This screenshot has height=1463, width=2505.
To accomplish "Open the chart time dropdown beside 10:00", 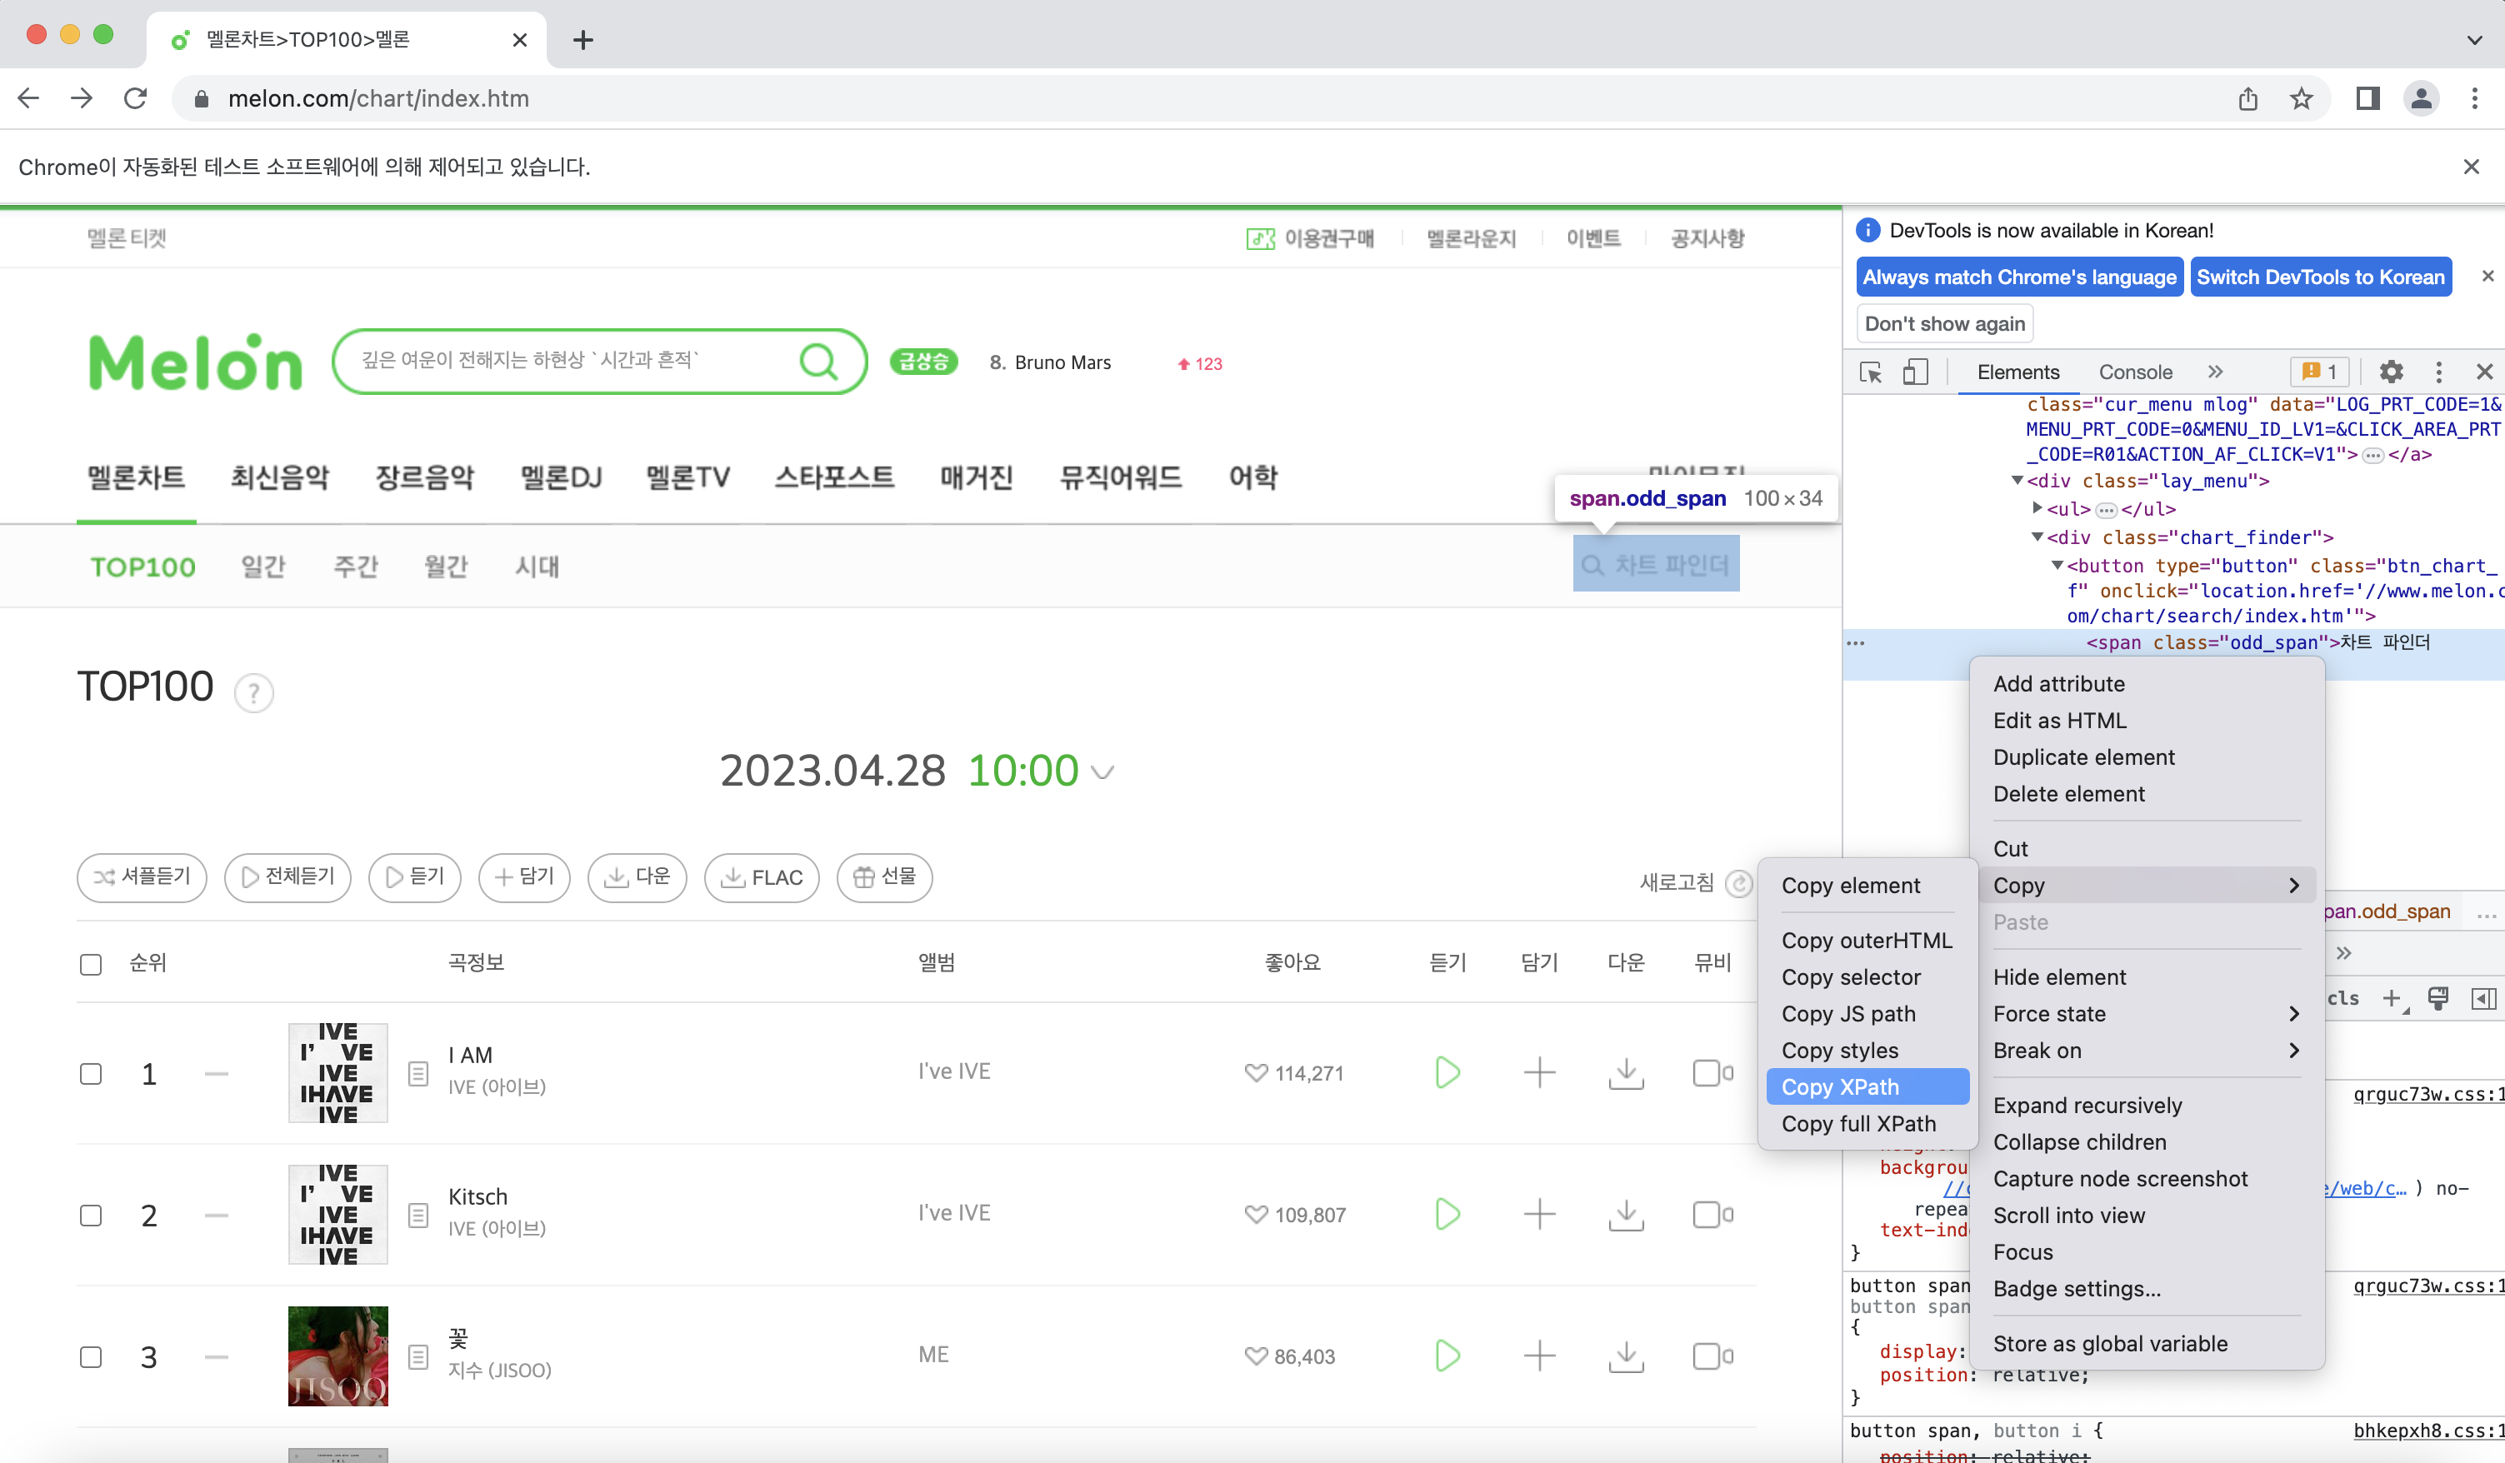I will click(x=1102, y=772).
